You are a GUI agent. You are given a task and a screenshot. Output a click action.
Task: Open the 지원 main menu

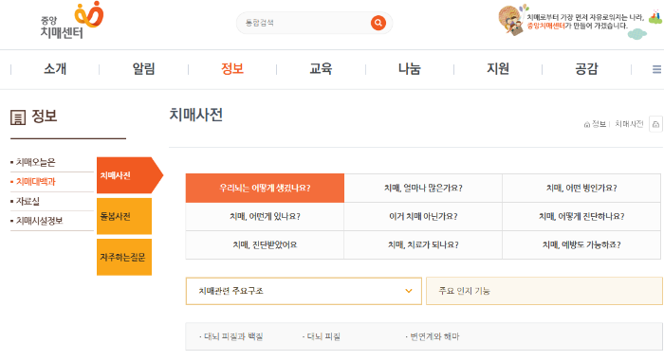click(x=498, y=68)
